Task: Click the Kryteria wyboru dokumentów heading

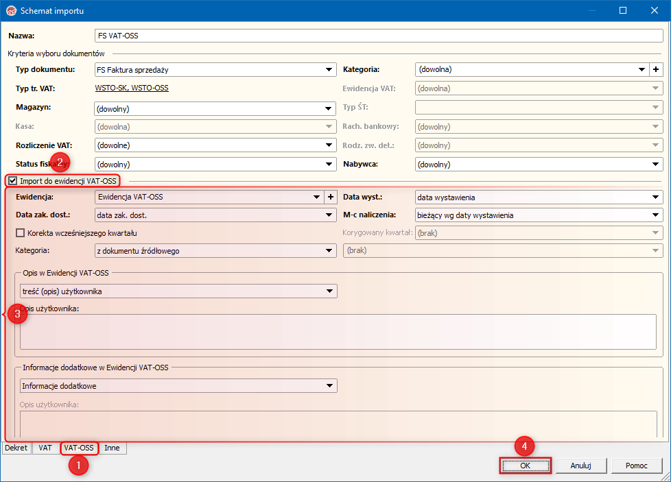Action: (x=56, y=53)
